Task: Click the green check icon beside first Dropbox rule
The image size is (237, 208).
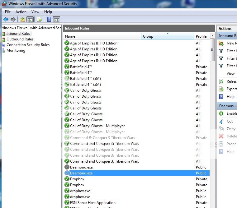Action: (x=67, y=179)
